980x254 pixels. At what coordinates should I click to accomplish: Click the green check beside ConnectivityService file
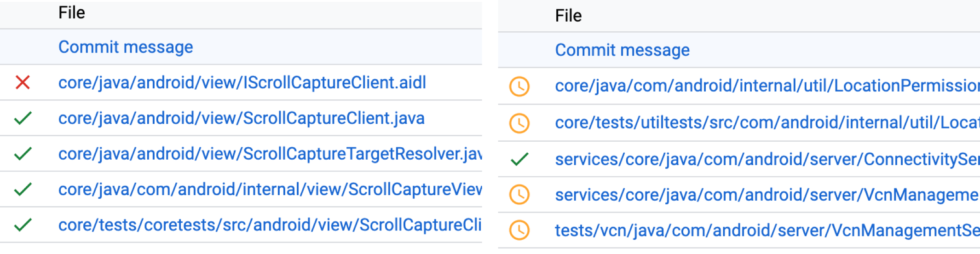coord(519,159)
